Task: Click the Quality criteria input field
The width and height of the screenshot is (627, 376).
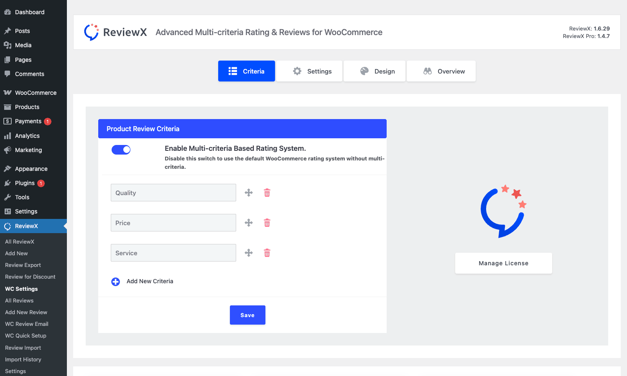Action: (x=173, y=193)
